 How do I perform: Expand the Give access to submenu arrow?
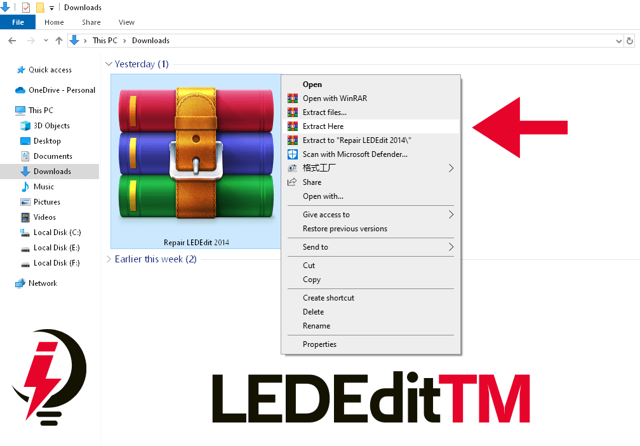[x=451, y=215]
